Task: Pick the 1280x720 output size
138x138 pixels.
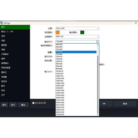Action: pyautogui.click(x=76, y=76)
